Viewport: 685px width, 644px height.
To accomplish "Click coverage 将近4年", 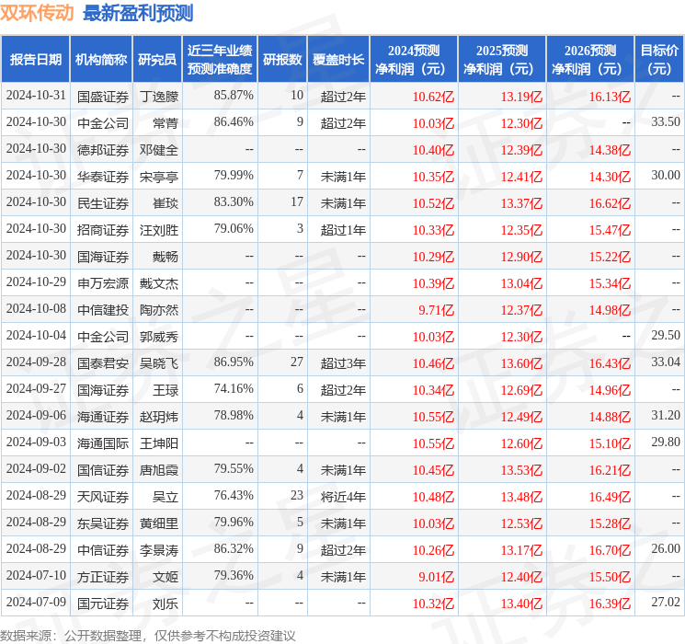I will tap(343, 496).
